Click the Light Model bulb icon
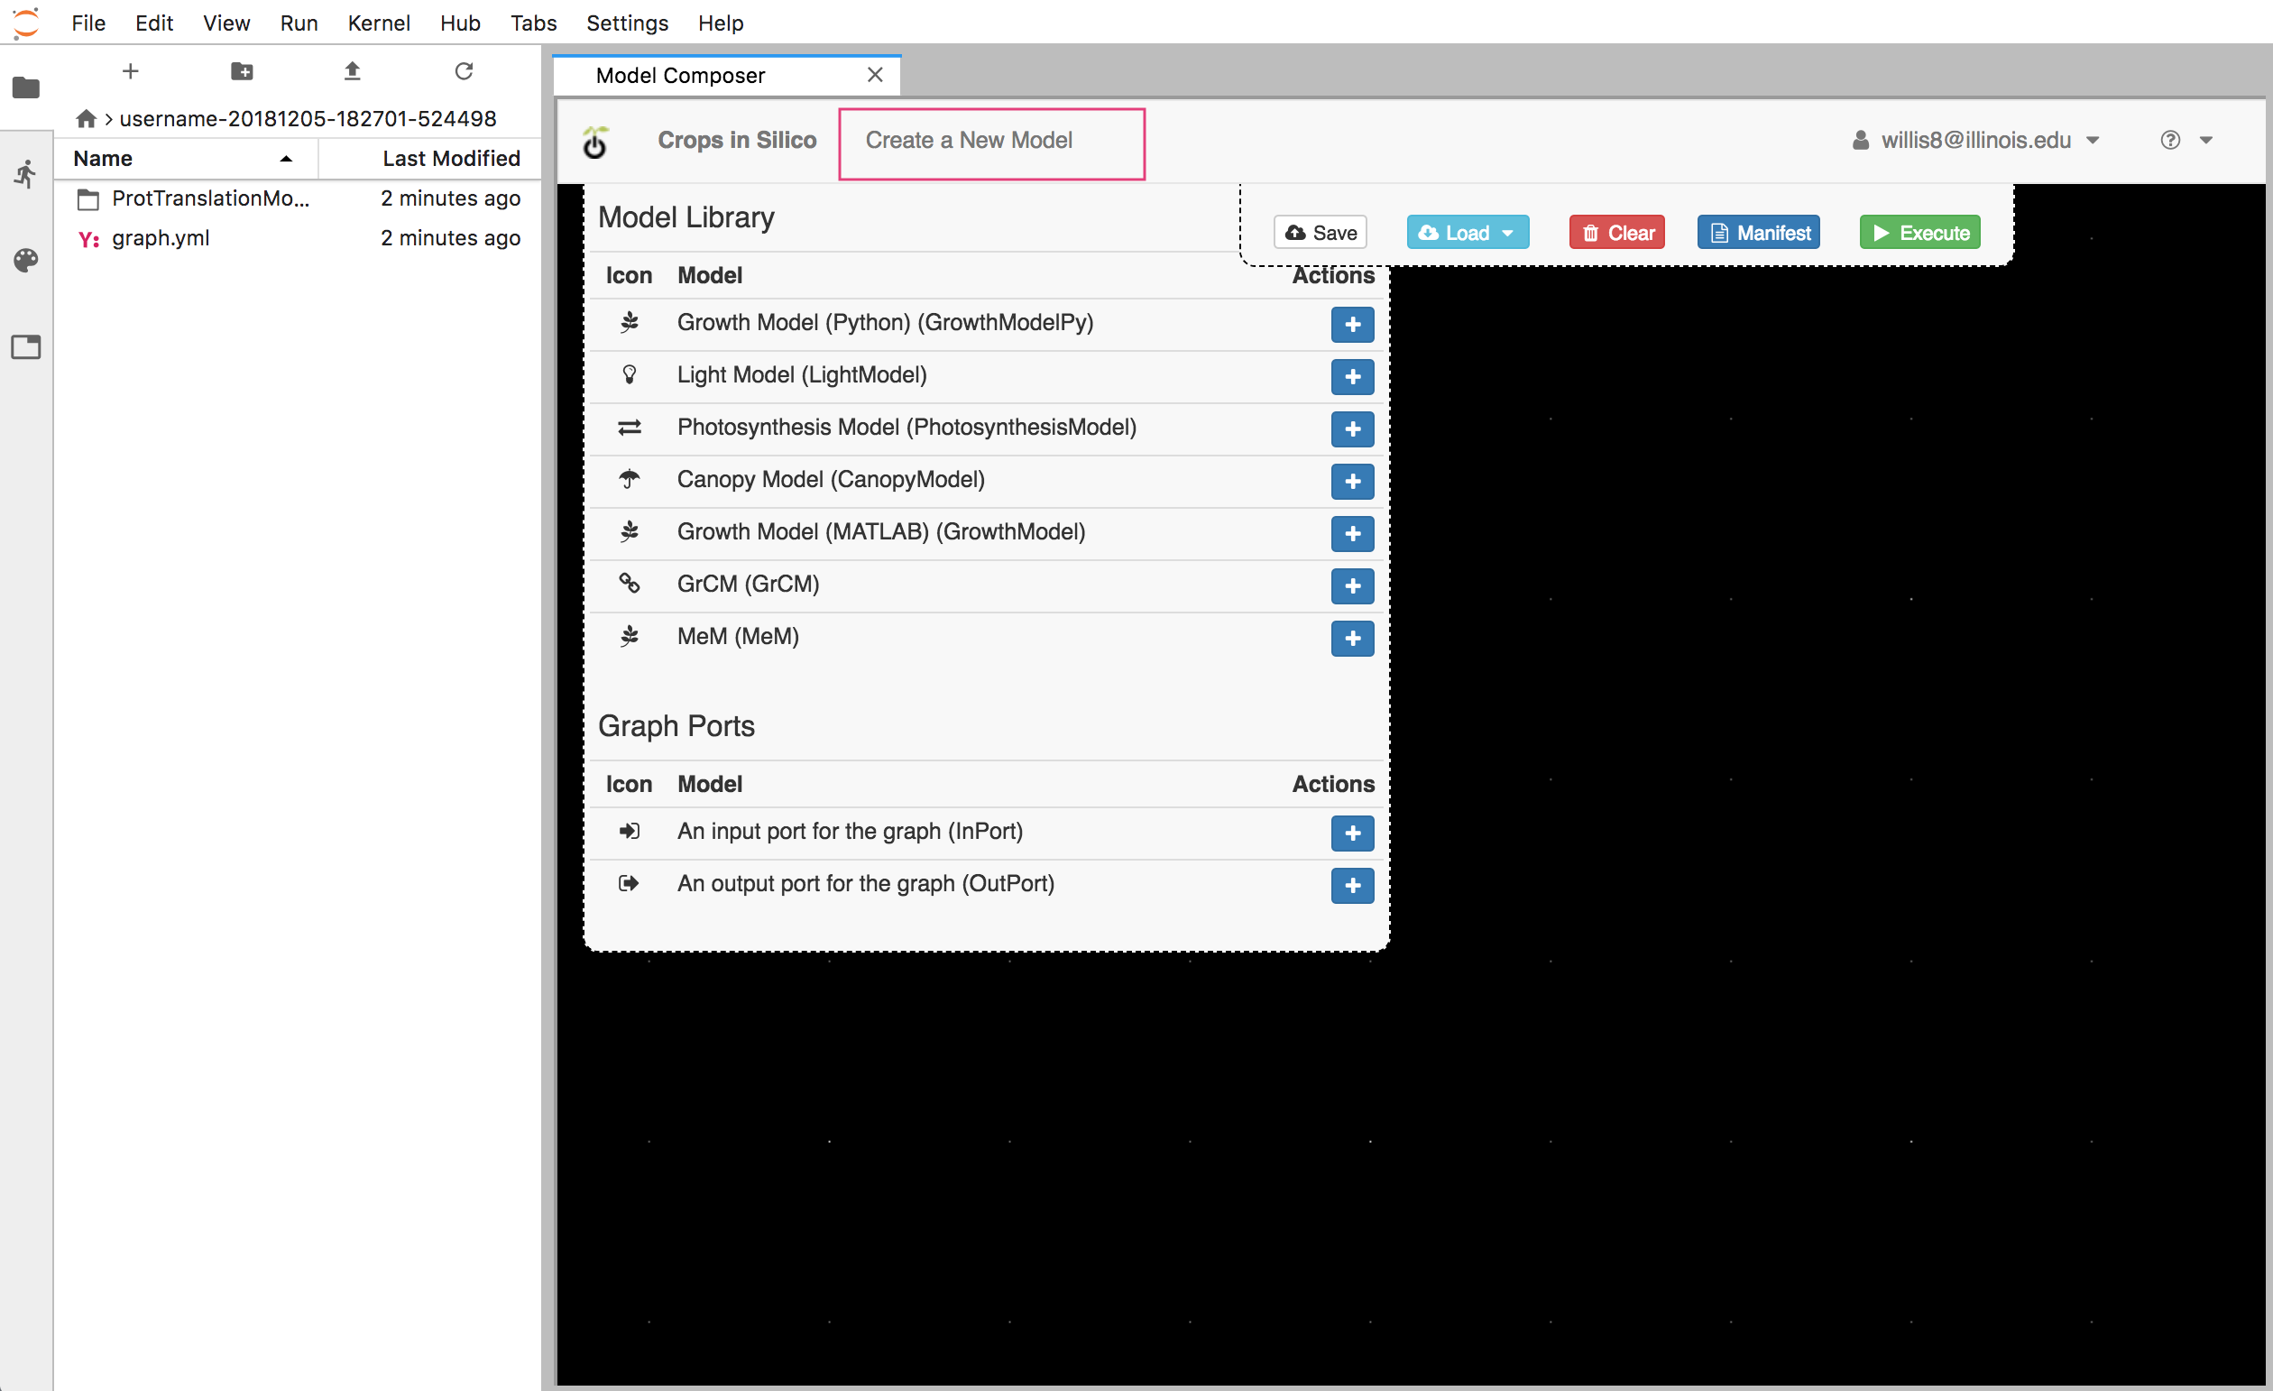Screen dimensions: 2273x1391 [x=630, y=374]
